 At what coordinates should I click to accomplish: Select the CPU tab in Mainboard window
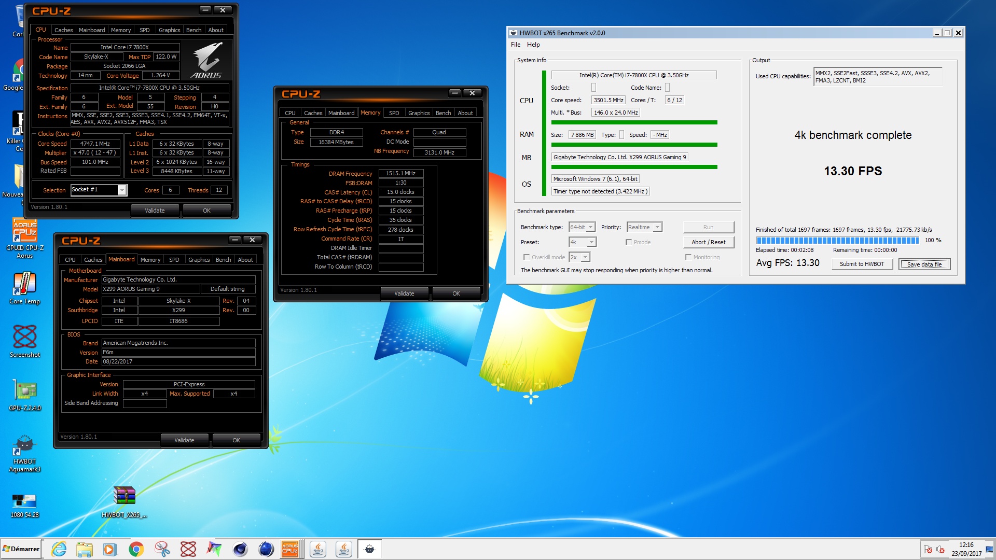[x=70, y=260]
